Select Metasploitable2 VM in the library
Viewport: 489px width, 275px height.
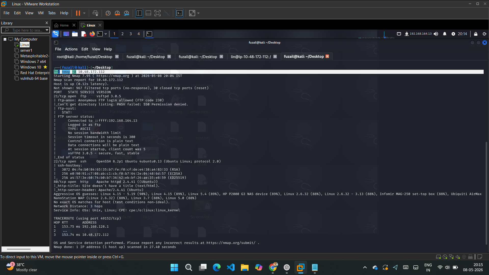click(34, 56)
